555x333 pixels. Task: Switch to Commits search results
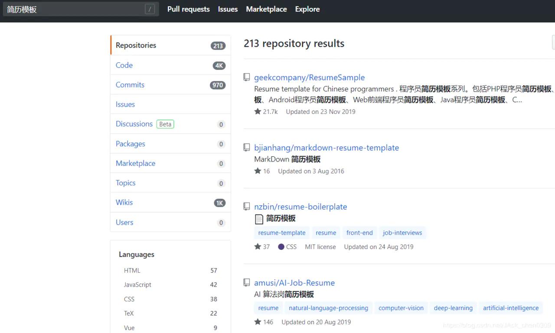point(130,85)
